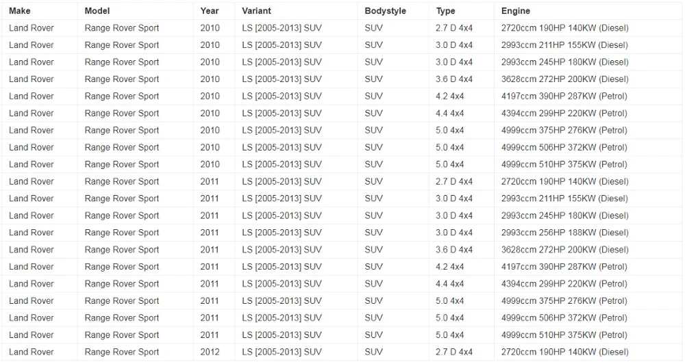Click the 2012 year cell
The width and height of the screenshot is (685, 364).
[x=210, y=352]
